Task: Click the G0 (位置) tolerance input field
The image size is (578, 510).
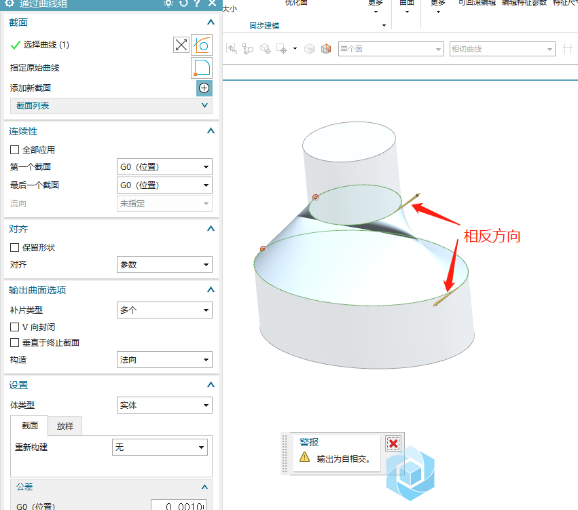Action: point(179,505)
